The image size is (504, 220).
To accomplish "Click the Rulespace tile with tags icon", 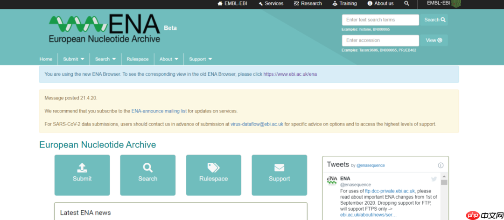I will click(x=213, y=175).
